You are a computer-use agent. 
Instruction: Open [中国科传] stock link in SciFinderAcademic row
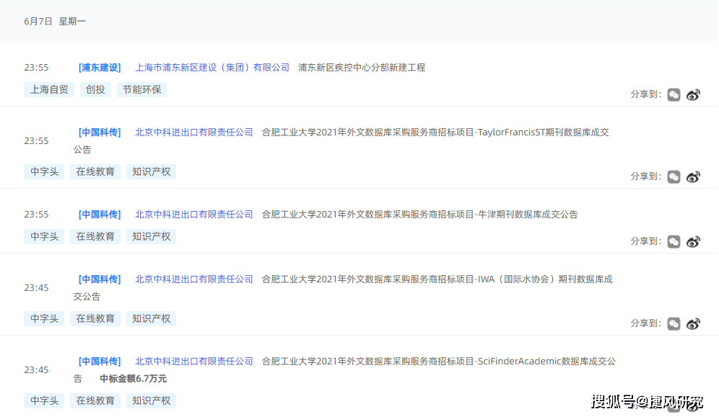(x=100, y=362)
